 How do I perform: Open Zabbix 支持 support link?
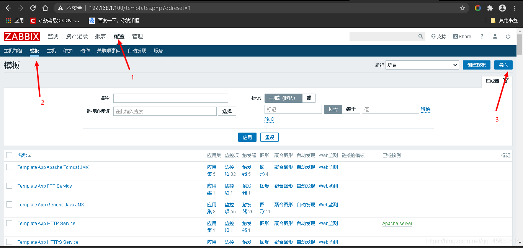tap(439, 36)
